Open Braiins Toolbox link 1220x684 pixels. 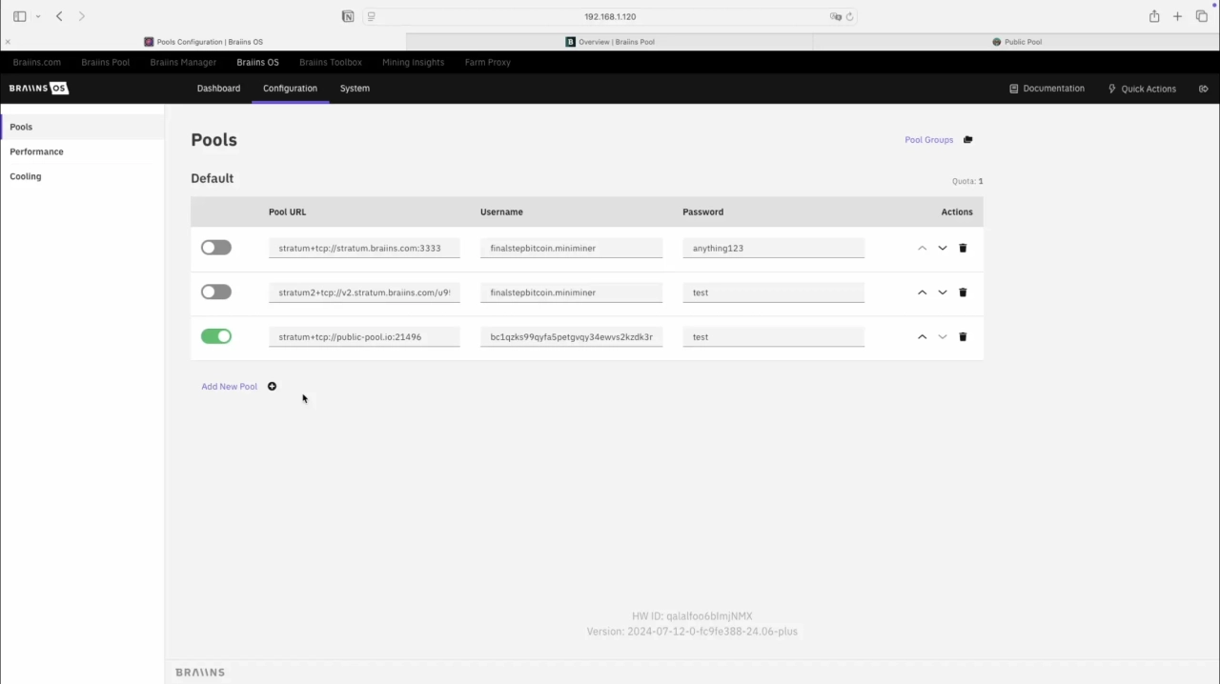pos(331,62)
